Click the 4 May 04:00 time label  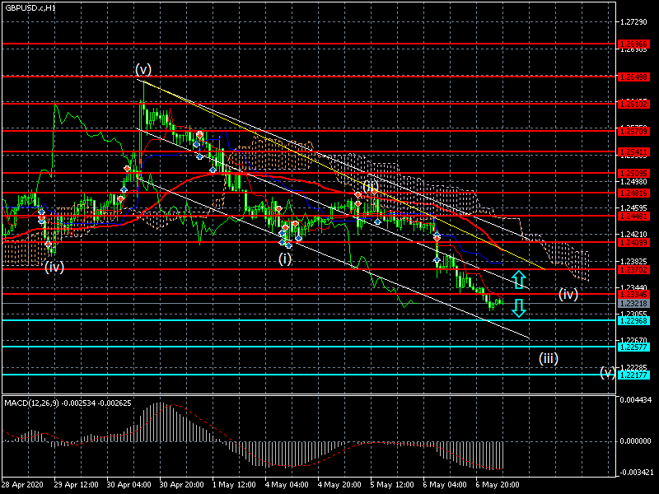click(287, 485)
